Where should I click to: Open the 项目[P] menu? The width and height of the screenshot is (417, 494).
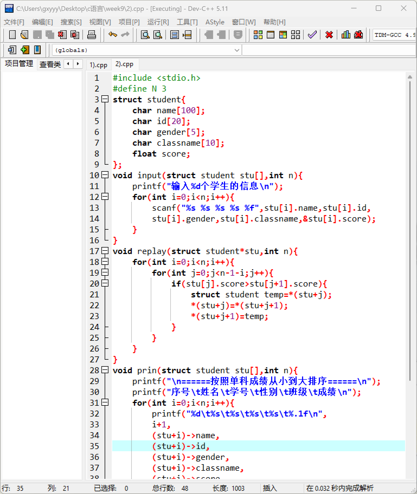pos(129,22)
